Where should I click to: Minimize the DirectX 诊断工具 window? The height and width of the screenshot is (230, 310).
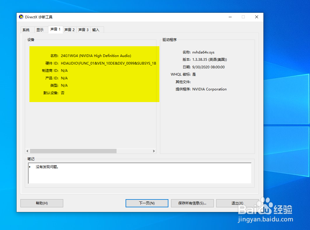pyautogui.click(x=230, y=17)
